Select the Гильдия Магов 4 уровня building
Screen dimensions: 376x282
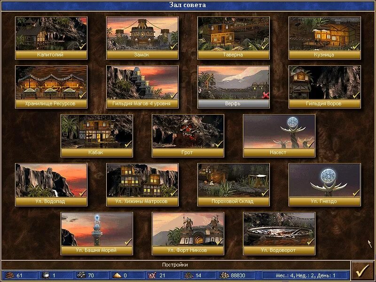(x=142, y=84)
